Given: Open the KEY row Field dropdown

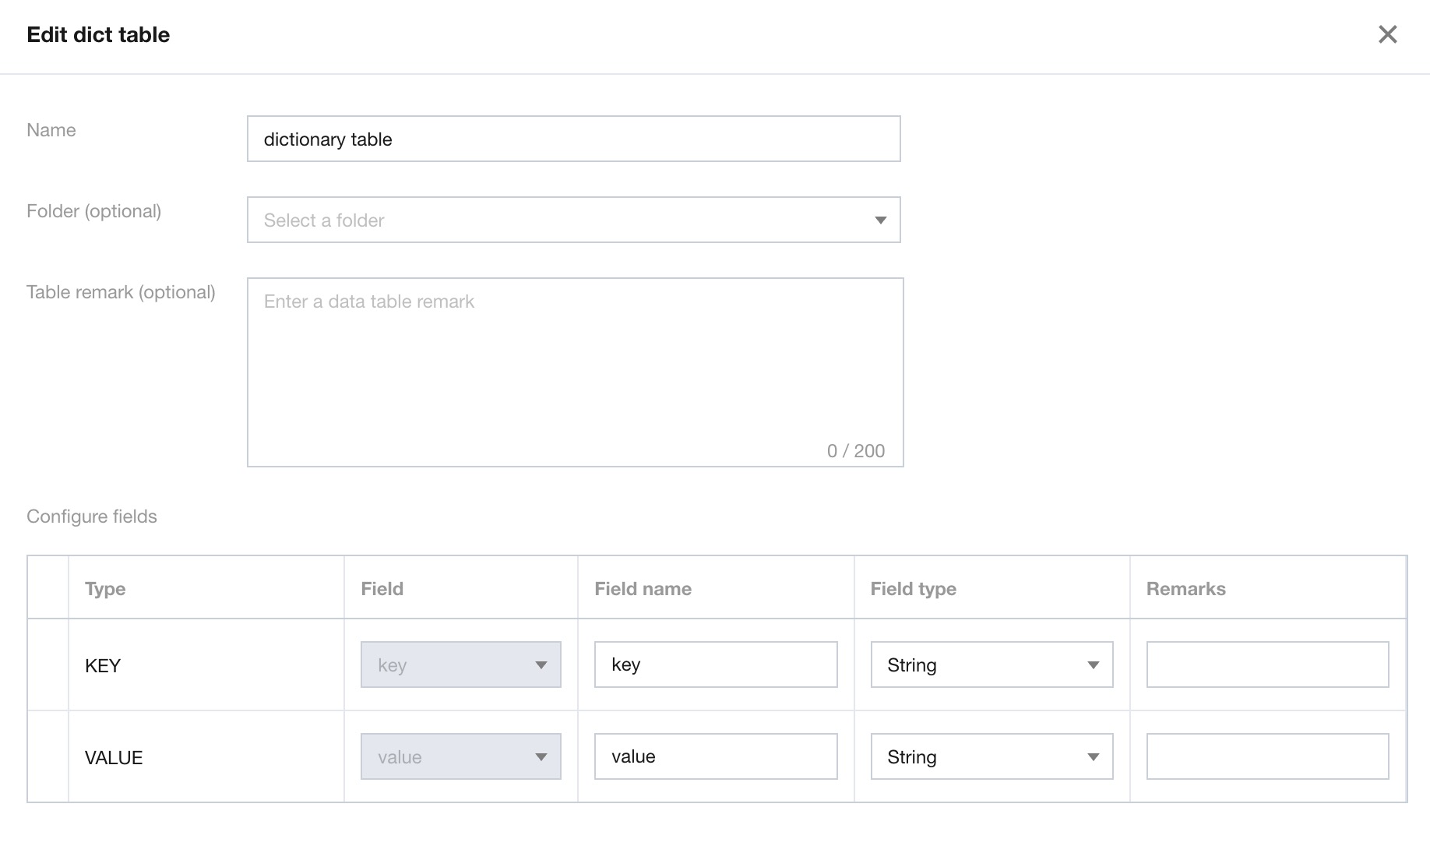Looking at the screenshot, I should click(460, 665).
